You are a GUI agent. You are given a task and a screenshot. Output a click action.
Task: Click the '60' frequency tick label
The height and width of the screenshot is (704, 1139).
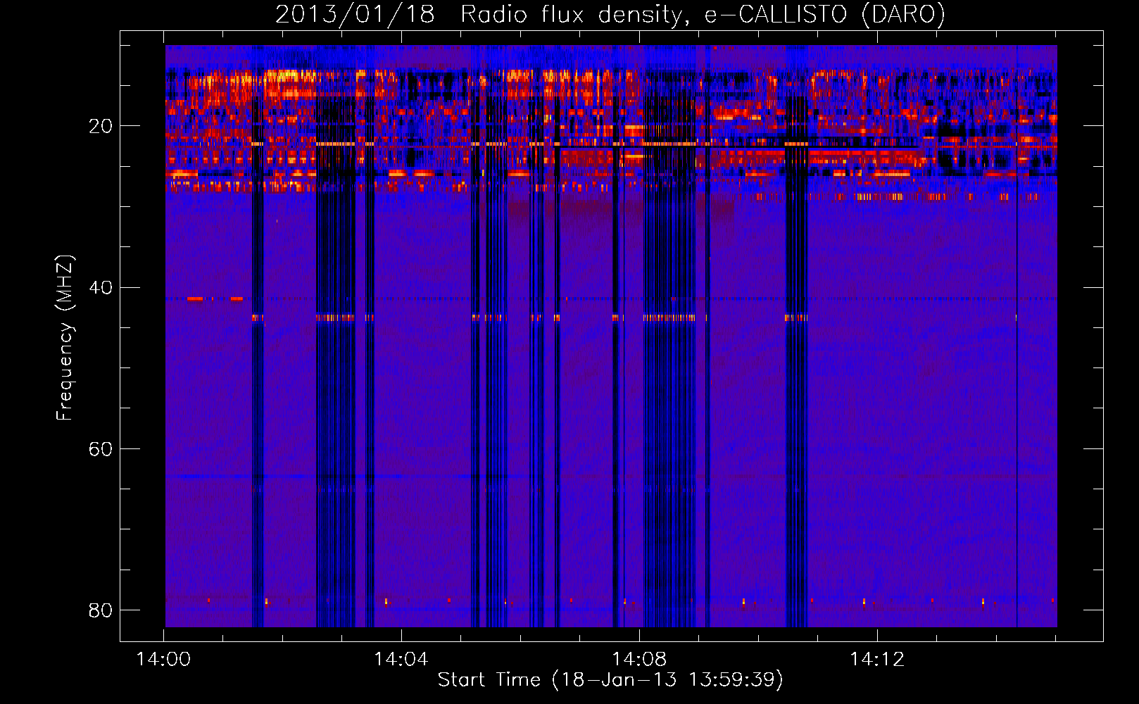(x=101, y=448)
